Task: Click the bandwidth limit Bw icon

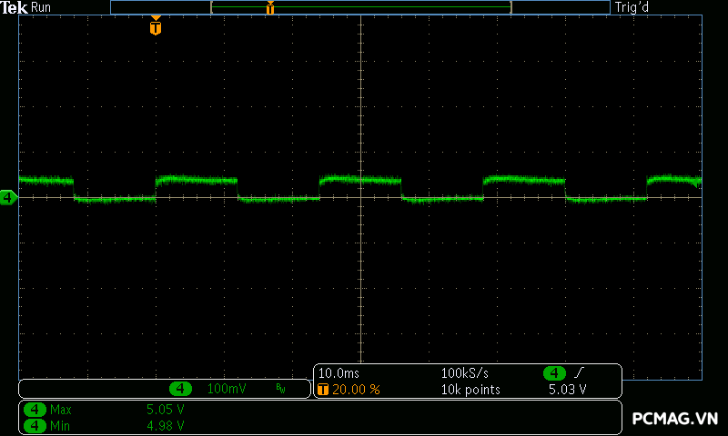Action: pyautogui.click(x=281, y=389)
